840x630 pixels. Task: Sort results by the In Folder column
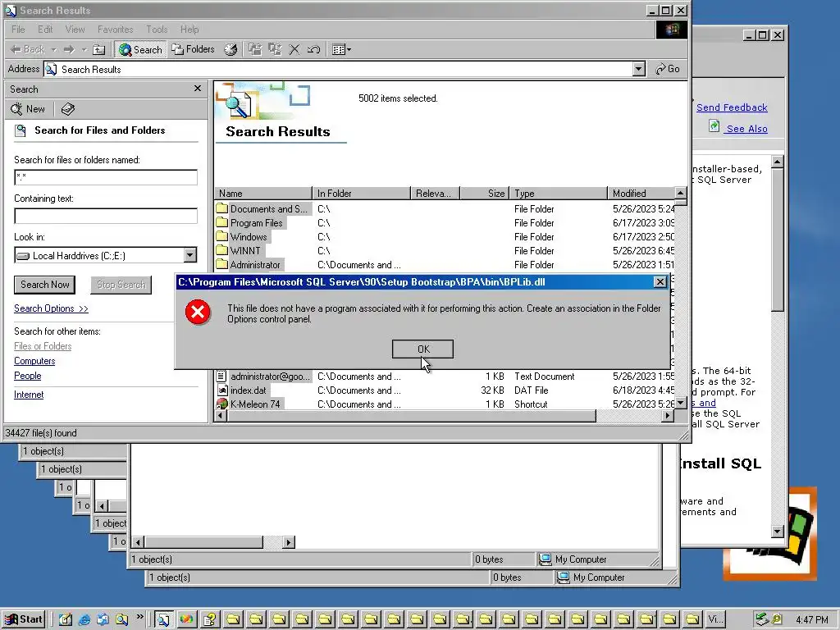pyautogui.click(x=361, y=194)
